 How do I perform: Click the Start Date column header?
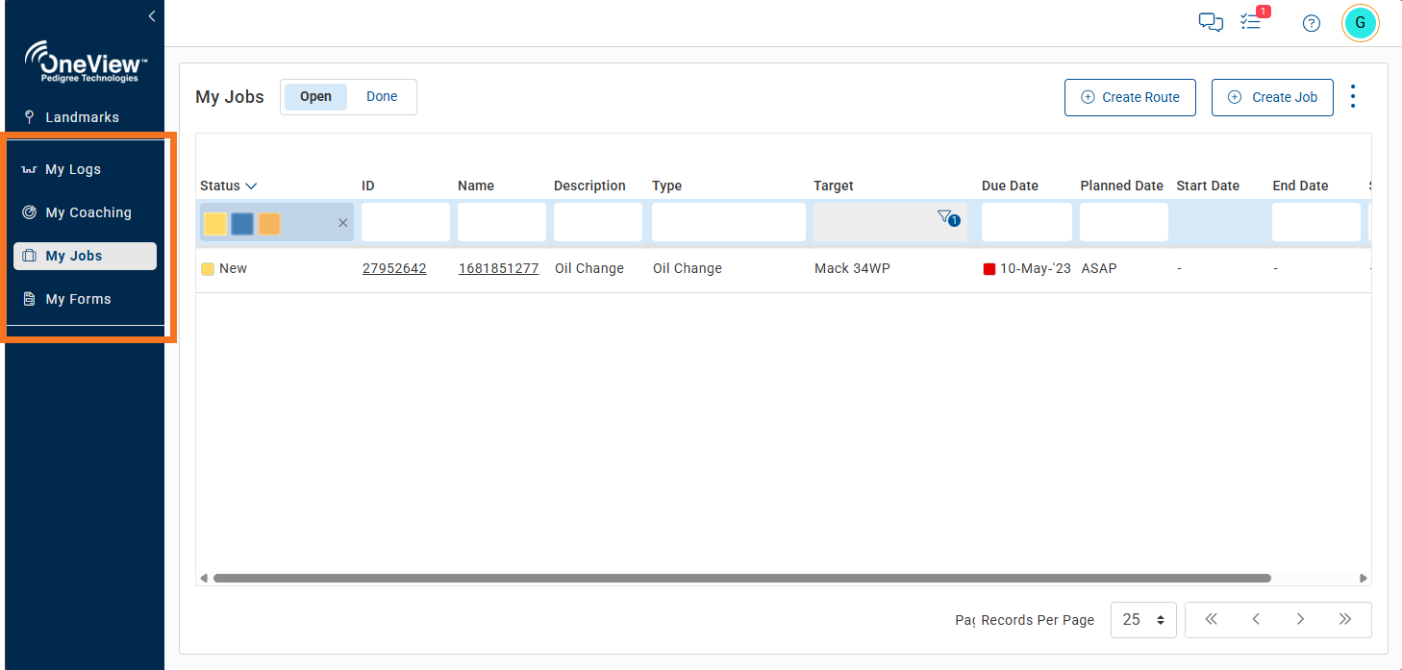(x=1208, y=186)
